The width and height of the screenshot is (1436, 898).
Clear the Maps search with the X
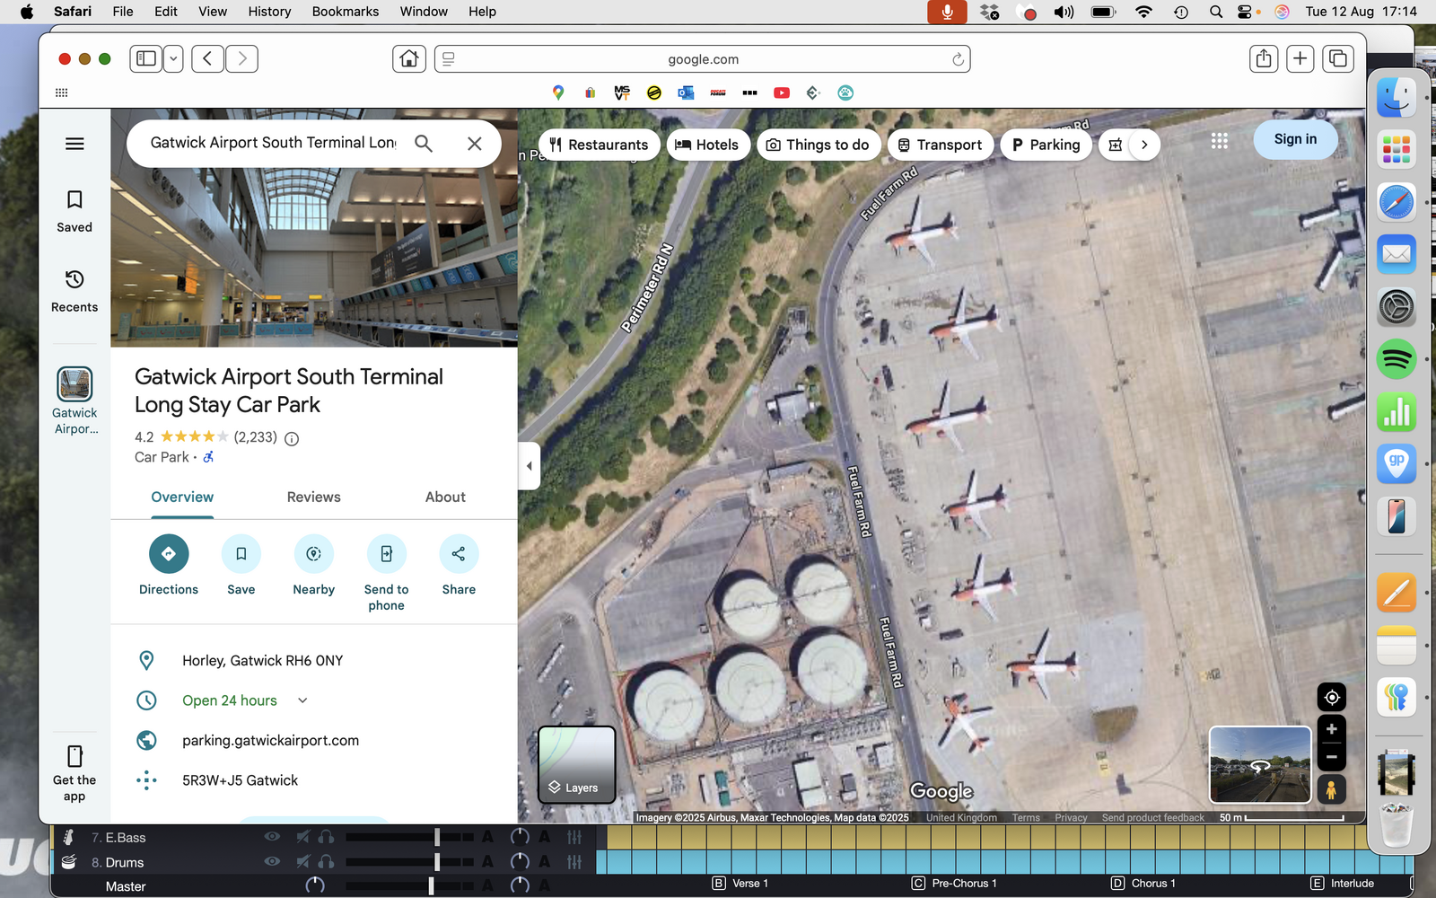pyautogui.click(x=475, y=143)
